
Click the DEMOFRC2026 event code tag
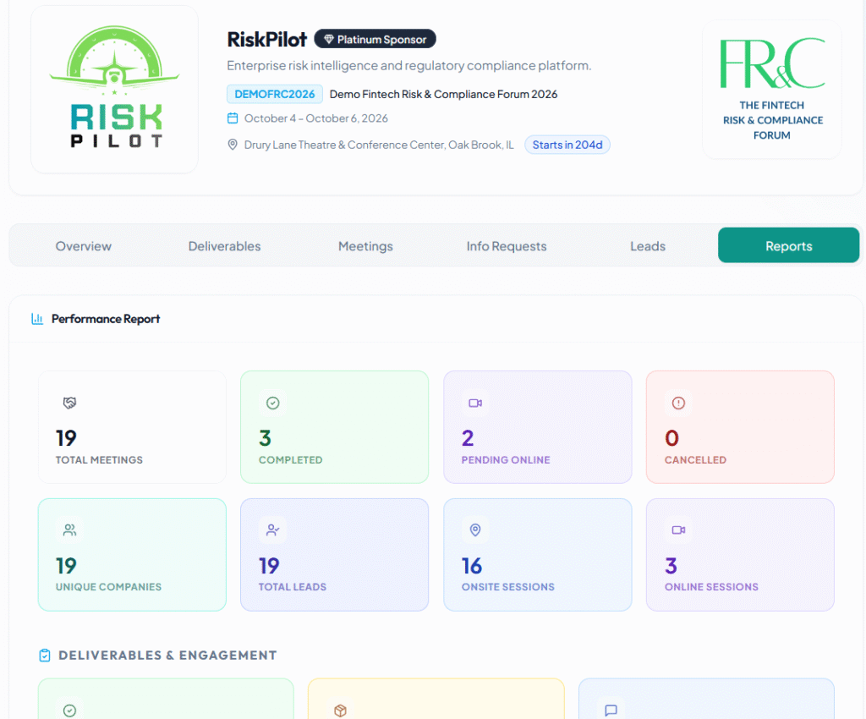275,94
